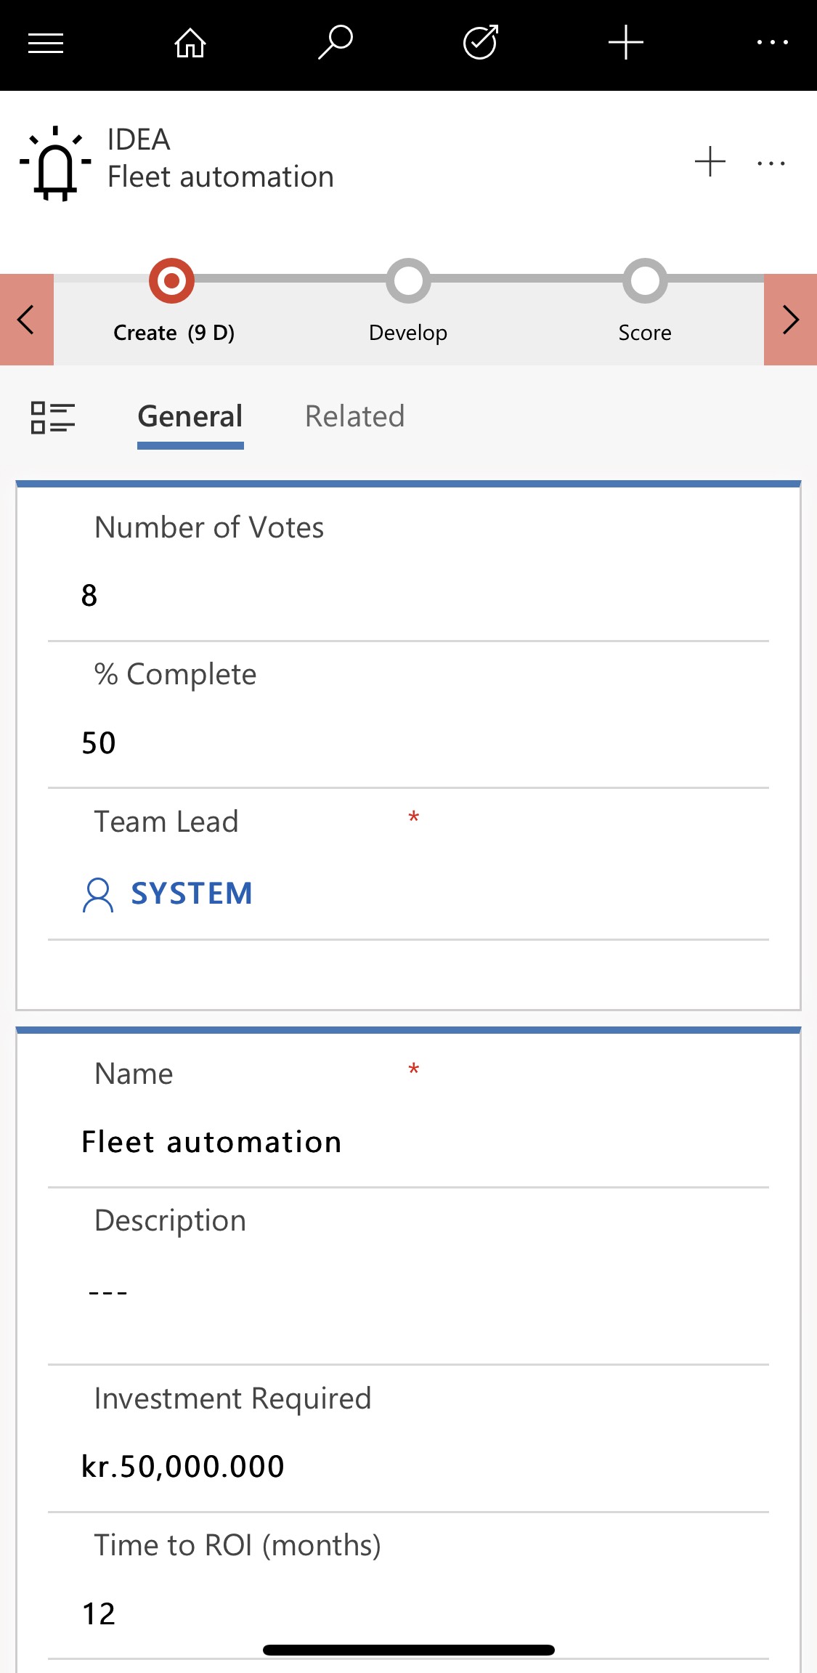Advance process stages with right chevron
The image size is (817, 1673).
click(x=790, y=320)
